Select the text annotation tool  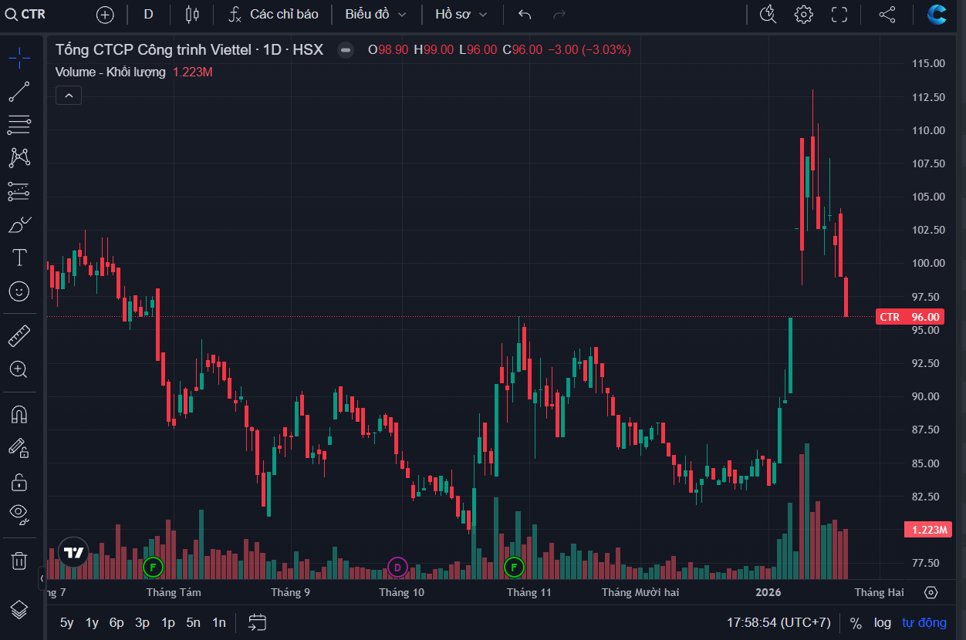pos(19,258)
